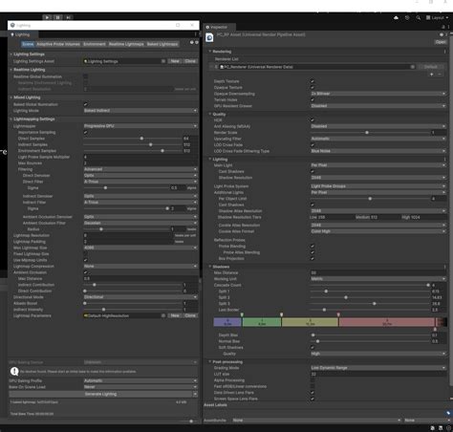The image size is (453, 432).
Task: Switch to the Environment tab
Action: click(x=95, y=44)
